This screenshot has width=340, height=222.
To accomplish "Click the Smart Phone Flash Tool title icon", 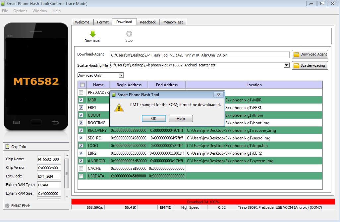I will (3, 3).
